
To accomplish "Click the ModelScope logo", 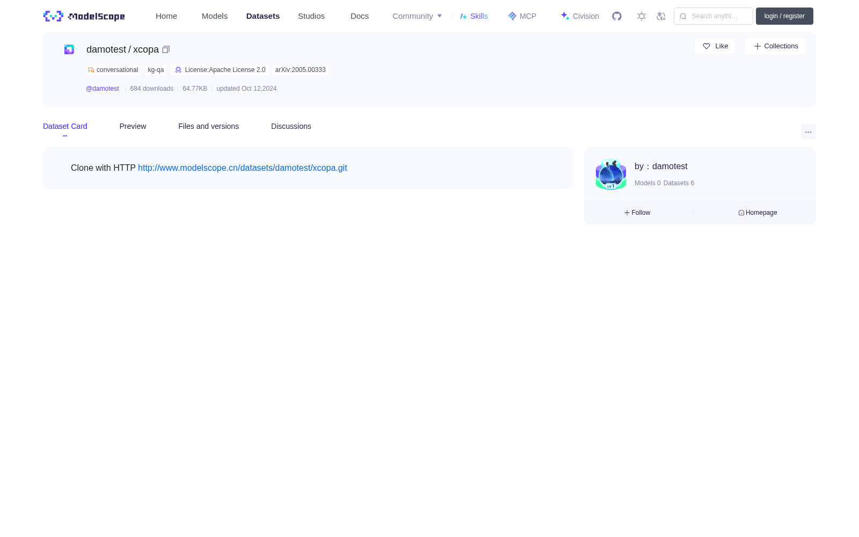I will coord(84,16).
